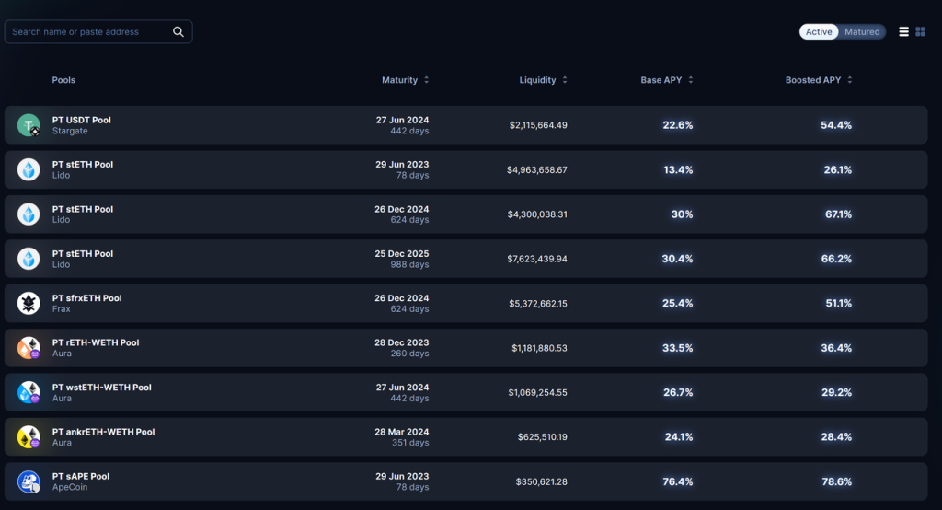Click the USDT Stargate pool token icon

[29, 125]
